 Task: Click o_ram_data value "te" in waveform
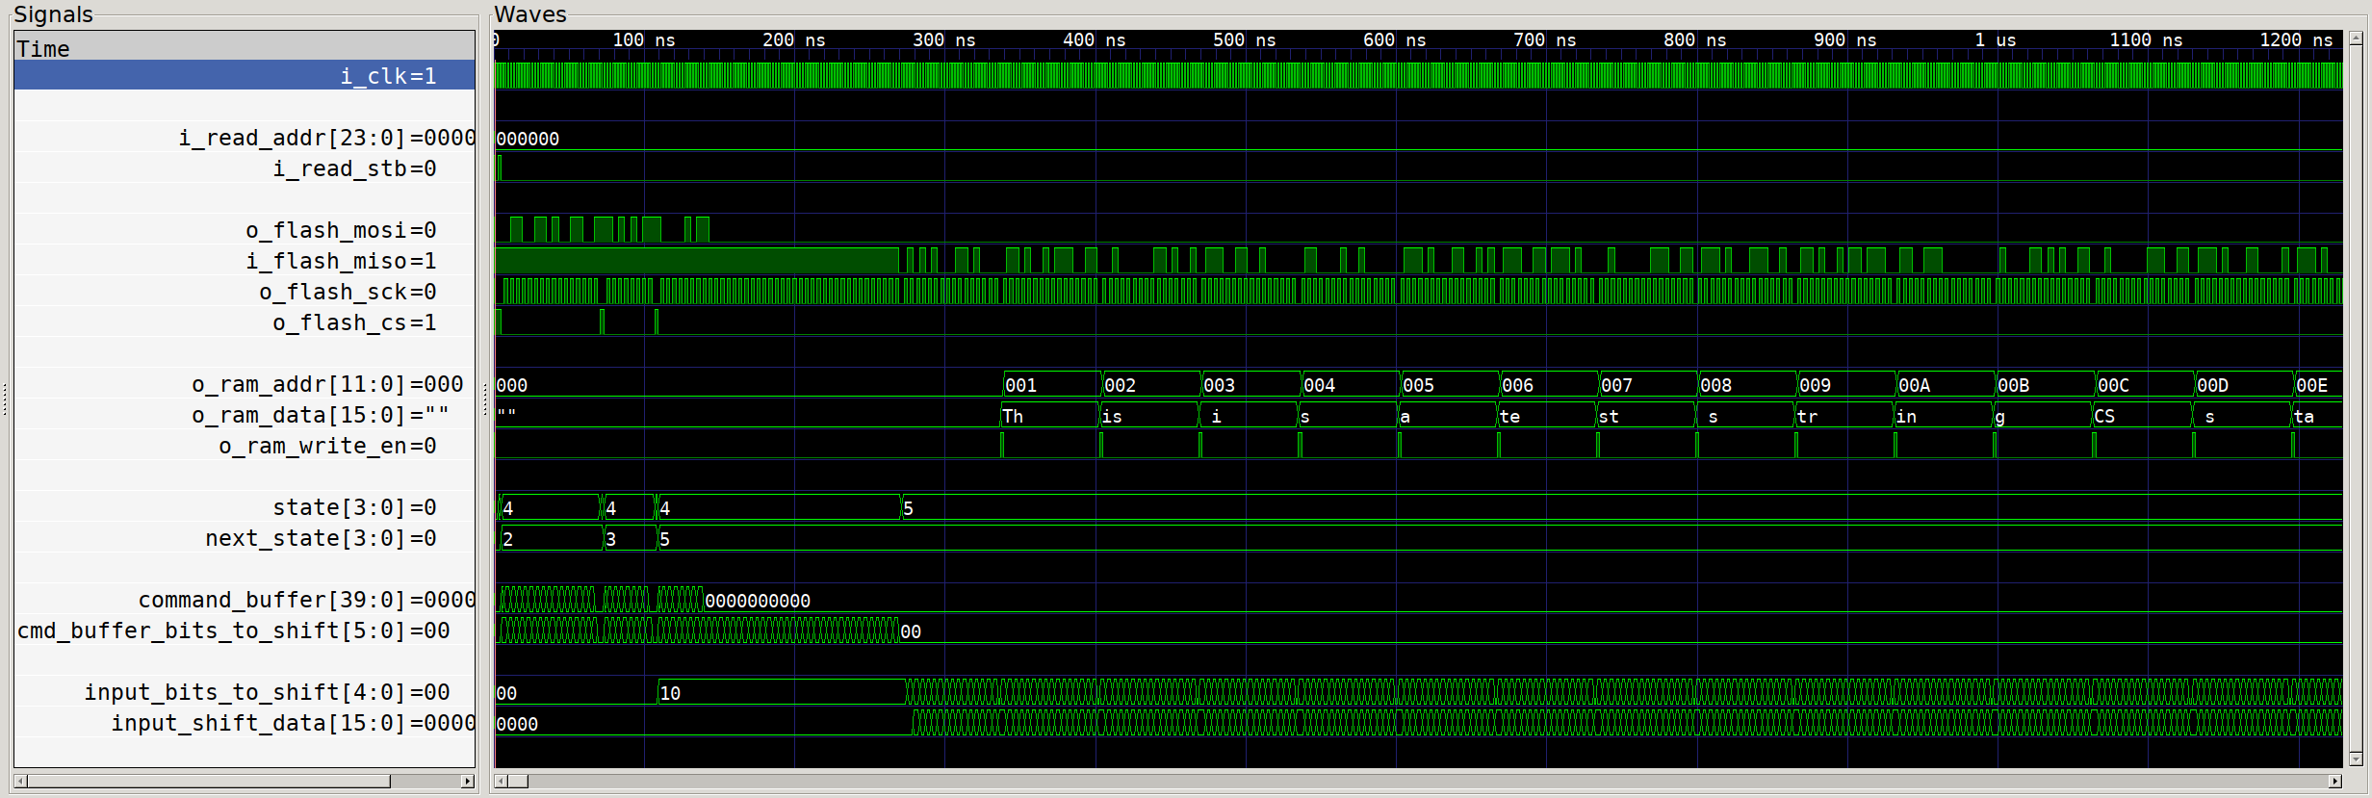click(1509, 416)
